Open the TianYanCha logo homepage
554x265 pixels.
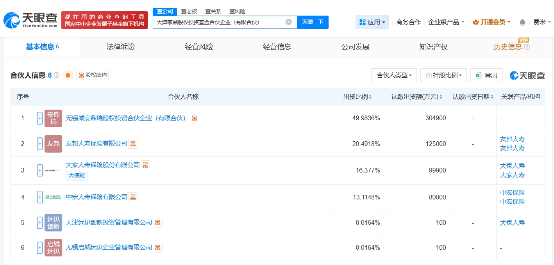click(30, 20)
